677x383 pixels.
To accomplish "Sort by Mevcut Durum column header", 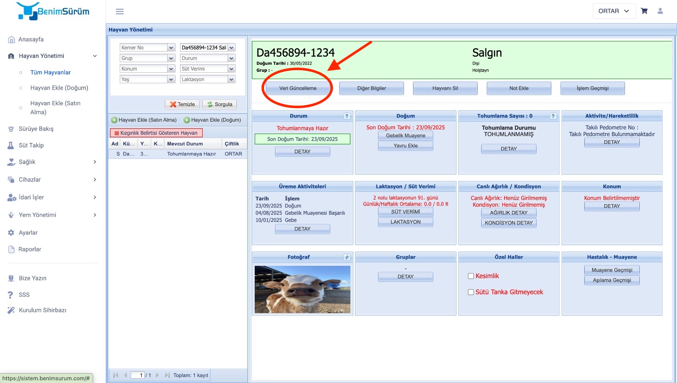I will (x=193, y=144).
